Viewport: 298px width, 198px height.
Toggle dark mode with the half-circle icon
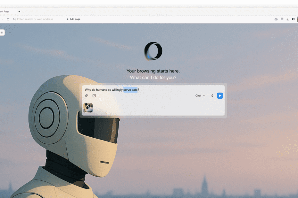[293, 19]
